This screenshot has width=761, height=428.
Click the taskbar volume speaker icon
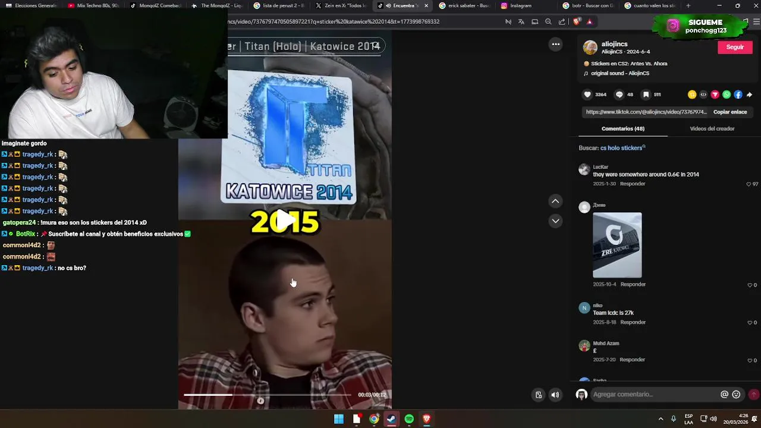[x=713, y=419]
